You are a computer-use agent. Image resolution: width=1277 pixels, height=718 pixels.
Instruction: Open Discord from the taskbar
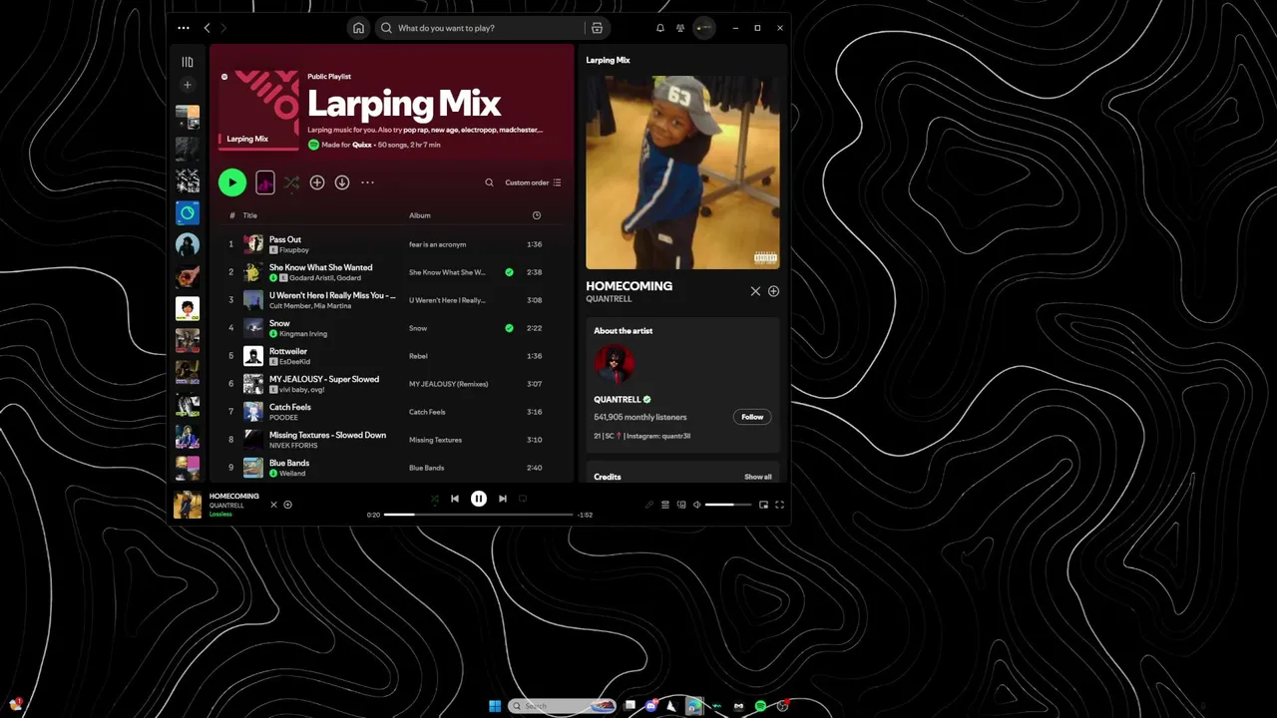(651, 706)
